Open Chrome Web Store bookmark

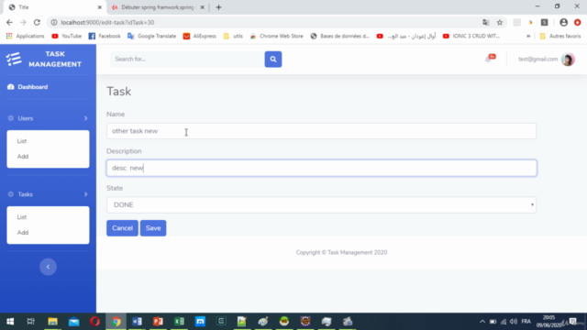click(x=276, y=36)
